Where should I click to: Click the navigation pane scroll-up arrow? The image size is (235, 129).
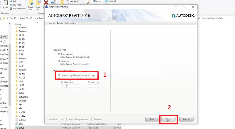(10, 24)
